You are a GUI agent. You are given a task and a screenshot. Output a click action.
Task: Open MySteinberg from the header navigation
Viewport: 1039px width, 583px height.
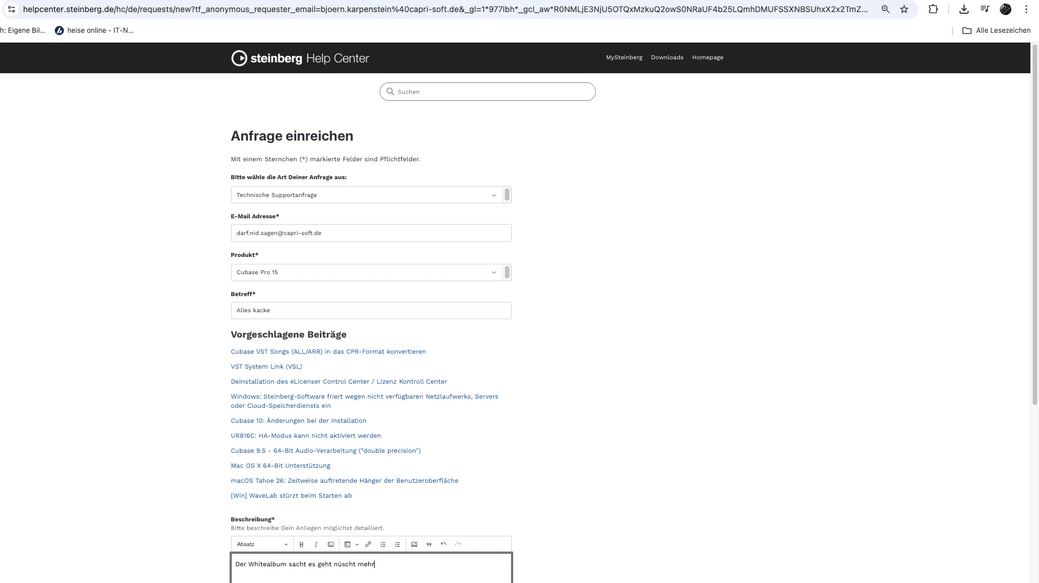point(624,58)
